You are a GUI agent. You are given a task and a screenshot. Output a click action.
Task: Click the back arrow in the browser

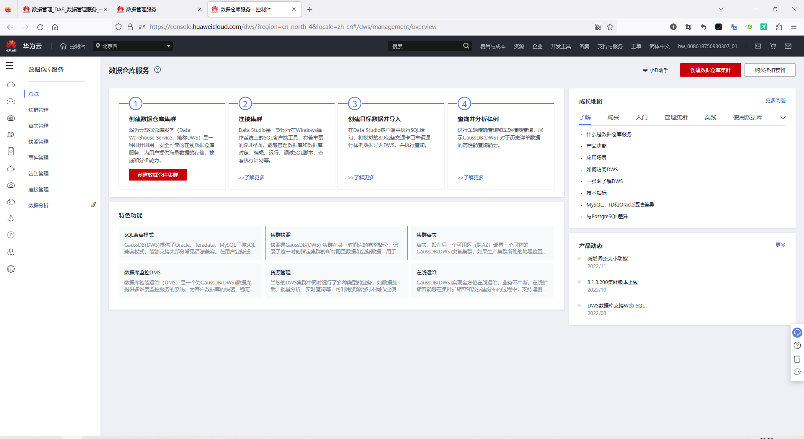[x=10, y=27]
